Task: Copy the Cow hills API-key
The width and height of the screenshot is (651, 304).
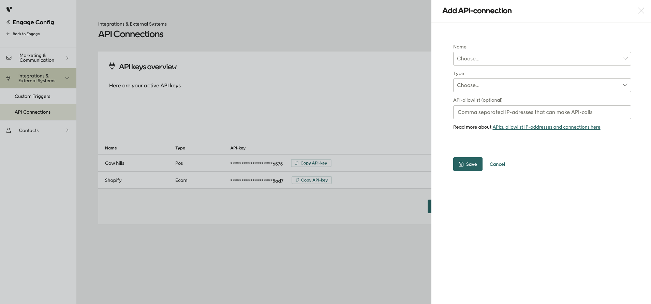Action: pos(311,163)
